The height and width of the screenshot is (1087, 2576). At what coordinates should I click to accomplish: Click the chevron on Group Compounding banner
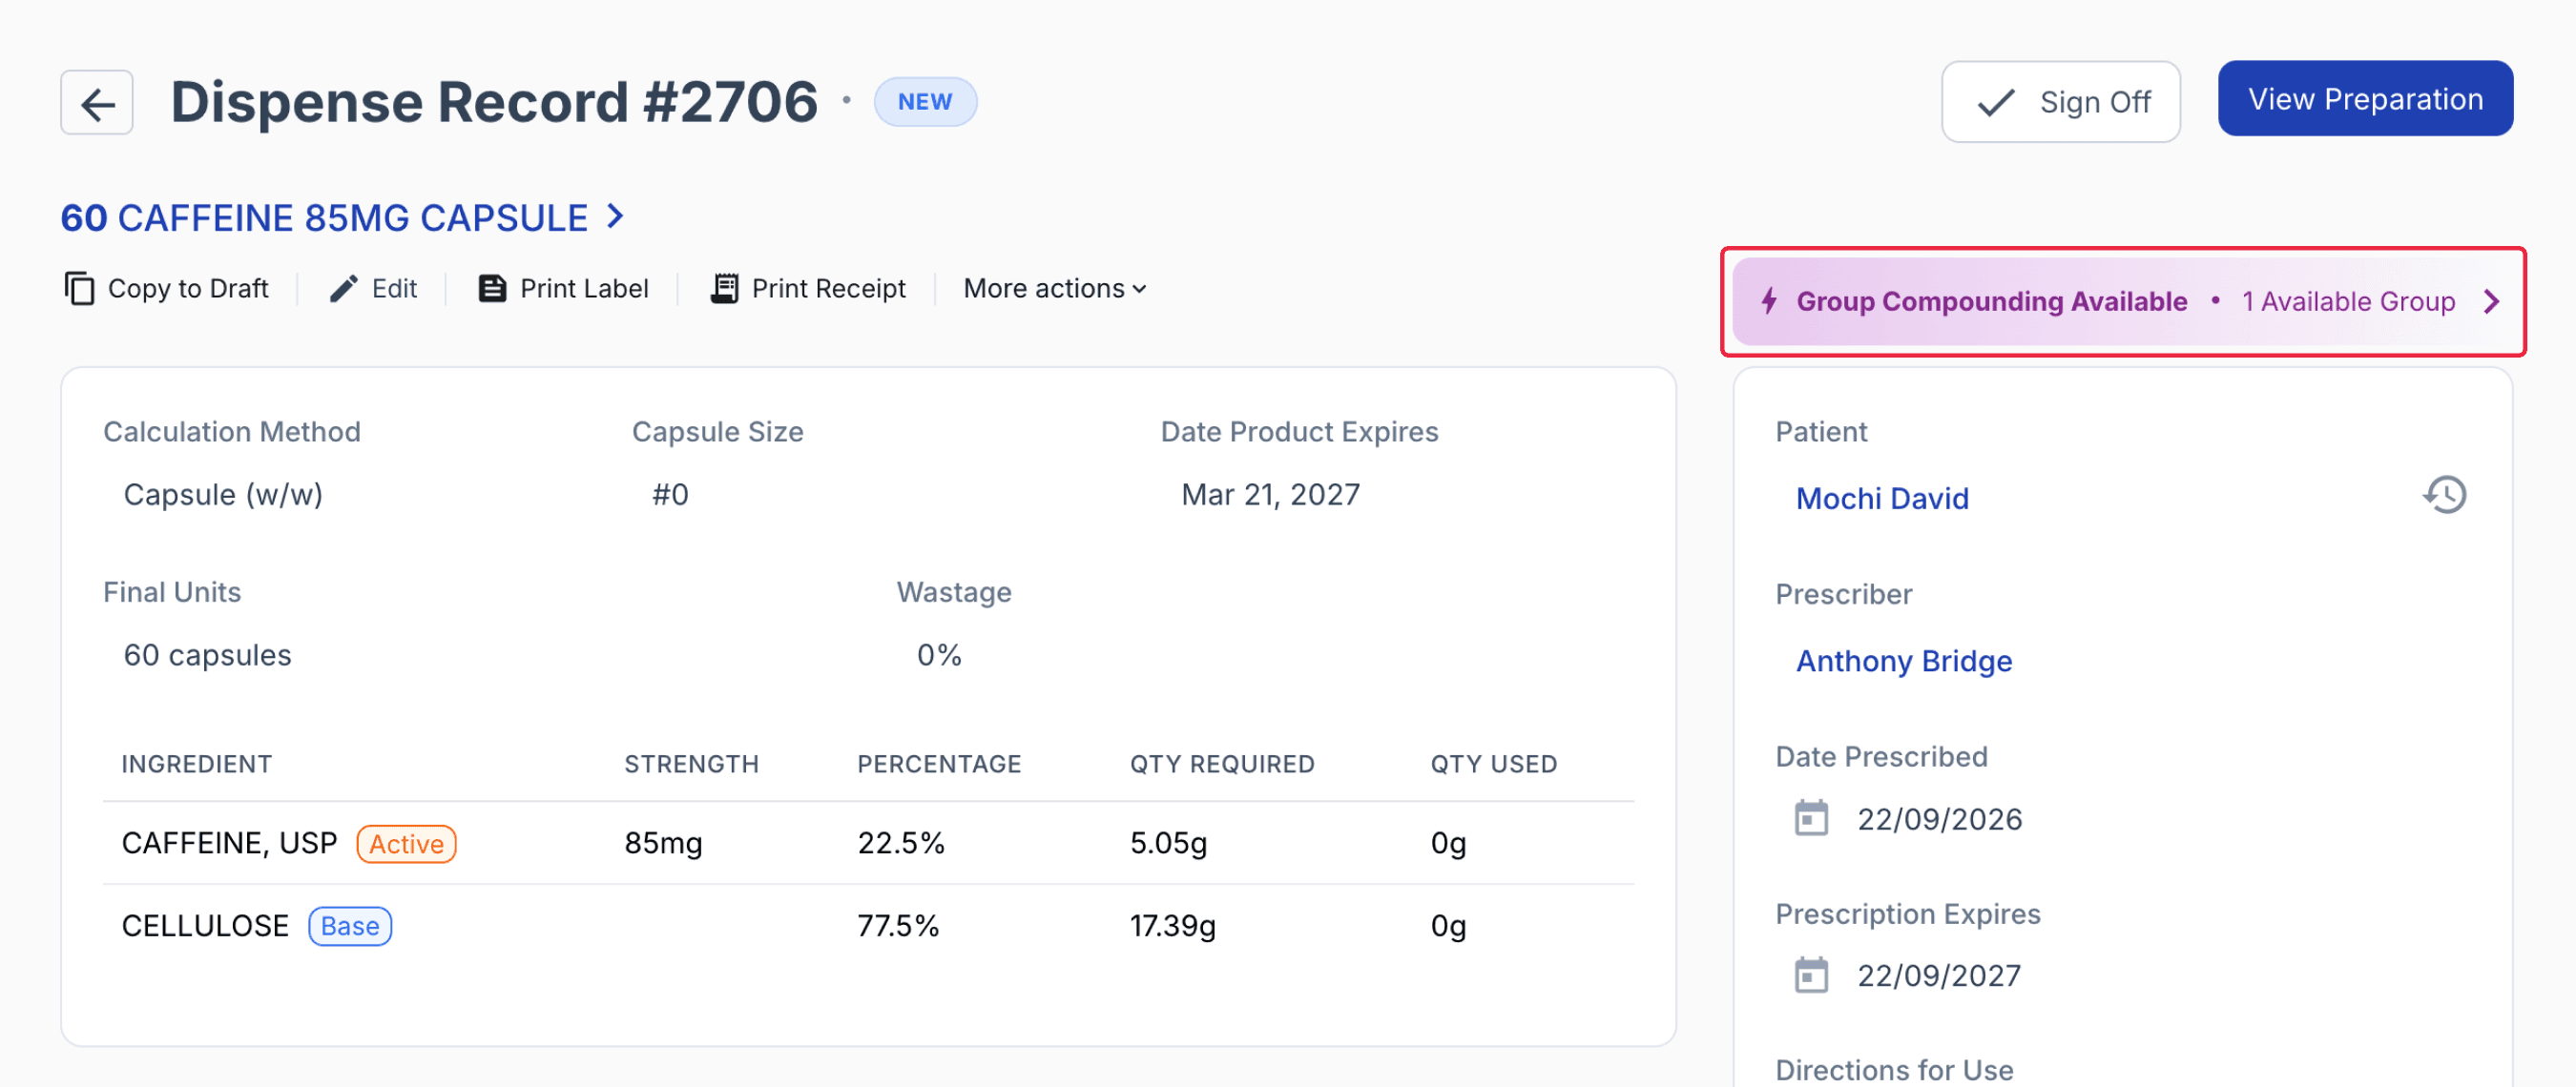(2491, 300)
